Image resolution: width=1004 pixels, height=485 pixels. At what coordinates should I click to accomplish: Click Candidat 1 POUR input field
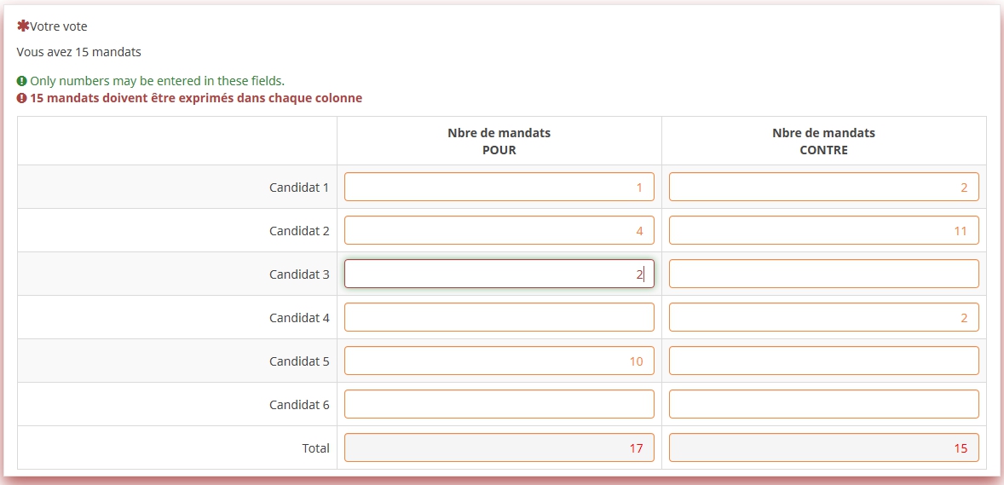coord(499,187)
